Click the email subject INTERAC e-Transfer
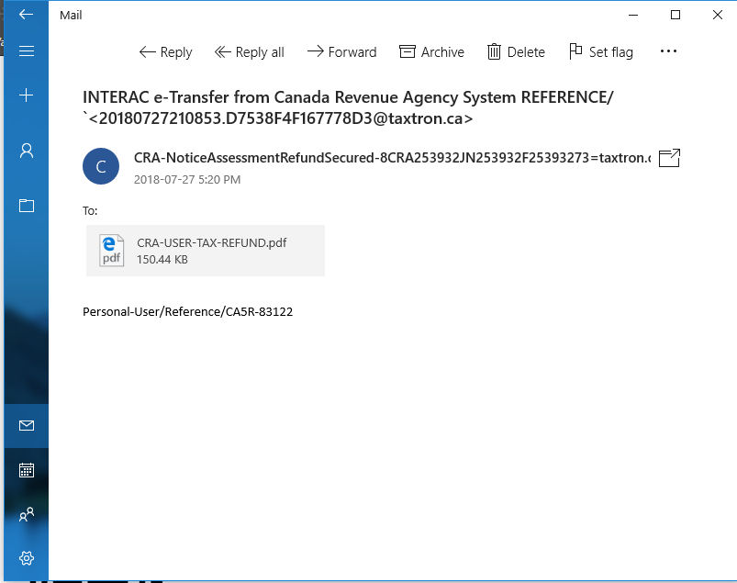Screen dimensions: 737x583 (348, 107)
